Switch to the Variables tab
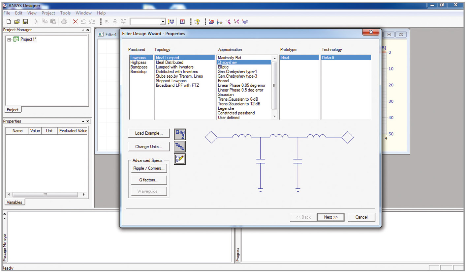Image resolution: width=466 pixels, height=273 pixels. [x=15, y=202]
